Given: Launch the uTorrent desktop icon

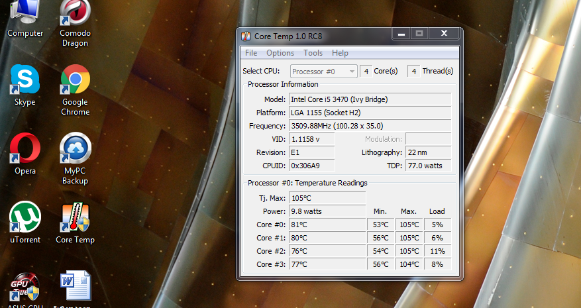Looking at the screenshot, I should (25, 219).
